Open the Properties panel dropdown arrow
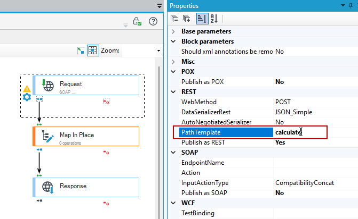Screen dimensions: 358x219 point(343,5)
